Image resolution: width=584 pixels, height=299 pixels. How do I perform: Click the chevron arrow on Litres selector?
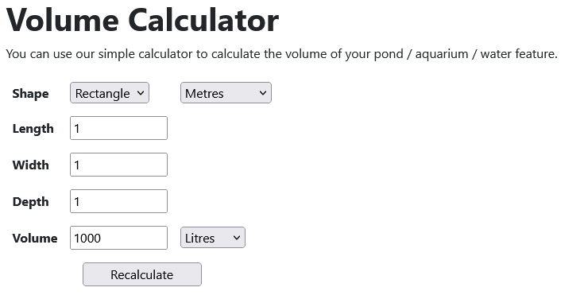pos(237,238)
